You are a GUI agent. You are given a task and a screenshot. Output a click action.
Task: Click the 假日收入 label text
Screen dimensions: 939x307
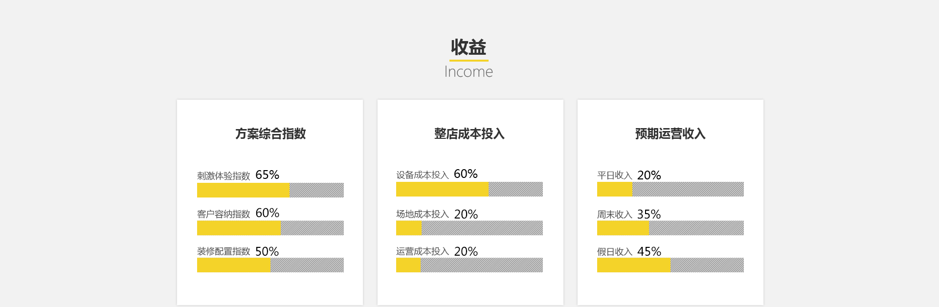tap(615, 252)
